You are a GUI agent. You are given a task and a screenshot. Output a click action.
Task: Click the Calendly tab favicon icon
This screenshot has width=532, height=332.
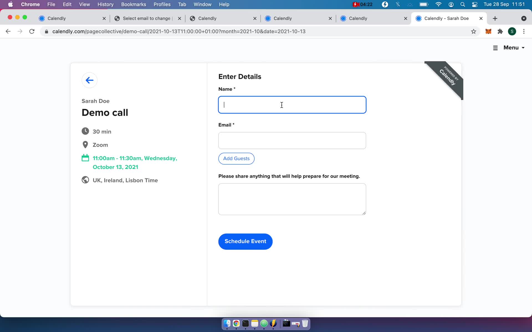point(41,18)
